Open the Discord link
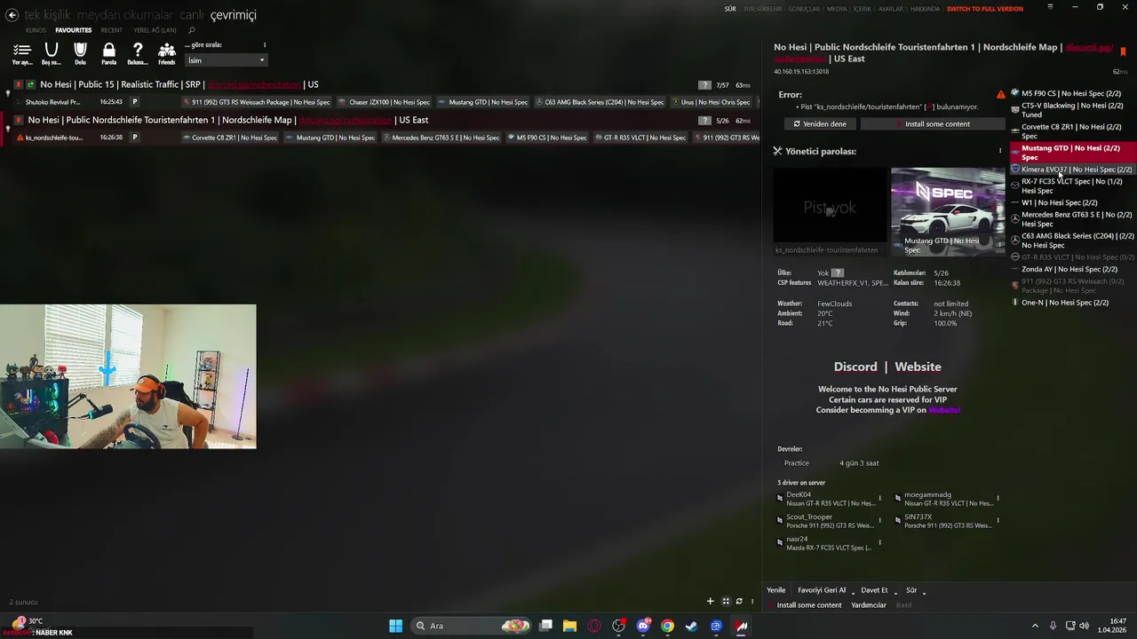Screen dimensions: 1137x639 click(x=855, y=367)
